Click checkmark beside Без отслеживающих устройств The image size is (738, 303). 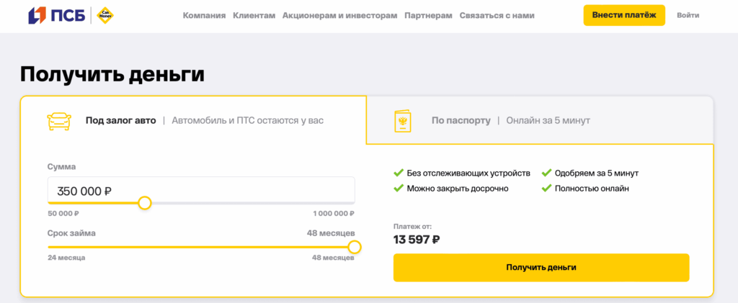[x=399, y=173]
